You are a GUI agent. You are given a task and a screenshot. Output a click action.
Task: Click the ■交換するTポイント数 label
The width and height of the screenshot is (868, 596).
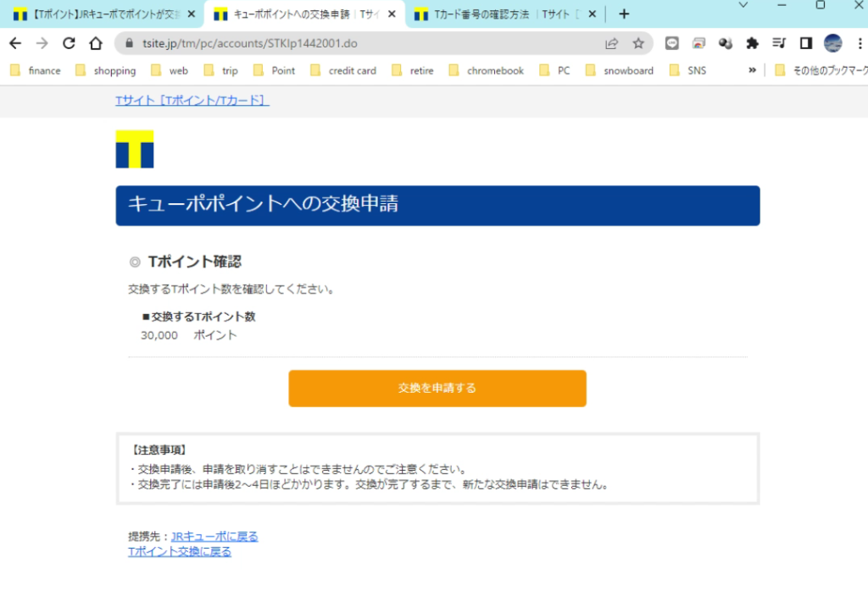(198, 317)
